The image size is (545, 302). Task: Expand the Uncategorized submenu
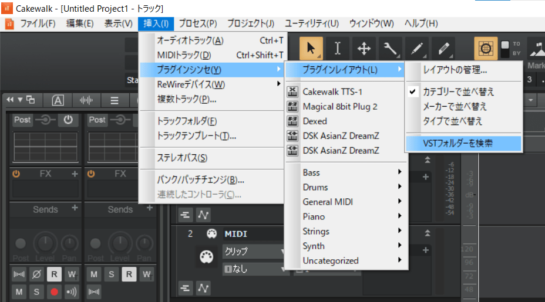click(346, 260)
